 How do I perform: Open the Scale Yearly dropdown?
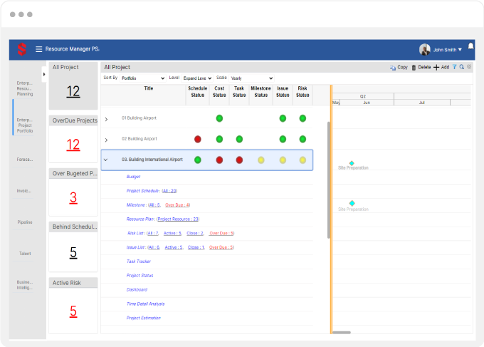[x=251, y=78]
